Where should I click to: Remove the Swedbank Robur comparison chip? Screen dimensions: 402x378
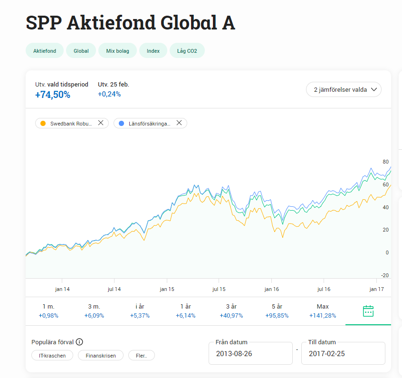[101, 123]
